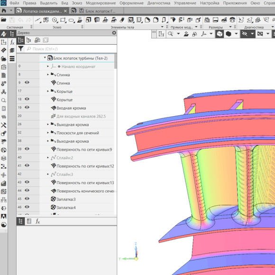Screen dimensions: 275x275
Task: Open the Настройка menu
Action: 210,3
